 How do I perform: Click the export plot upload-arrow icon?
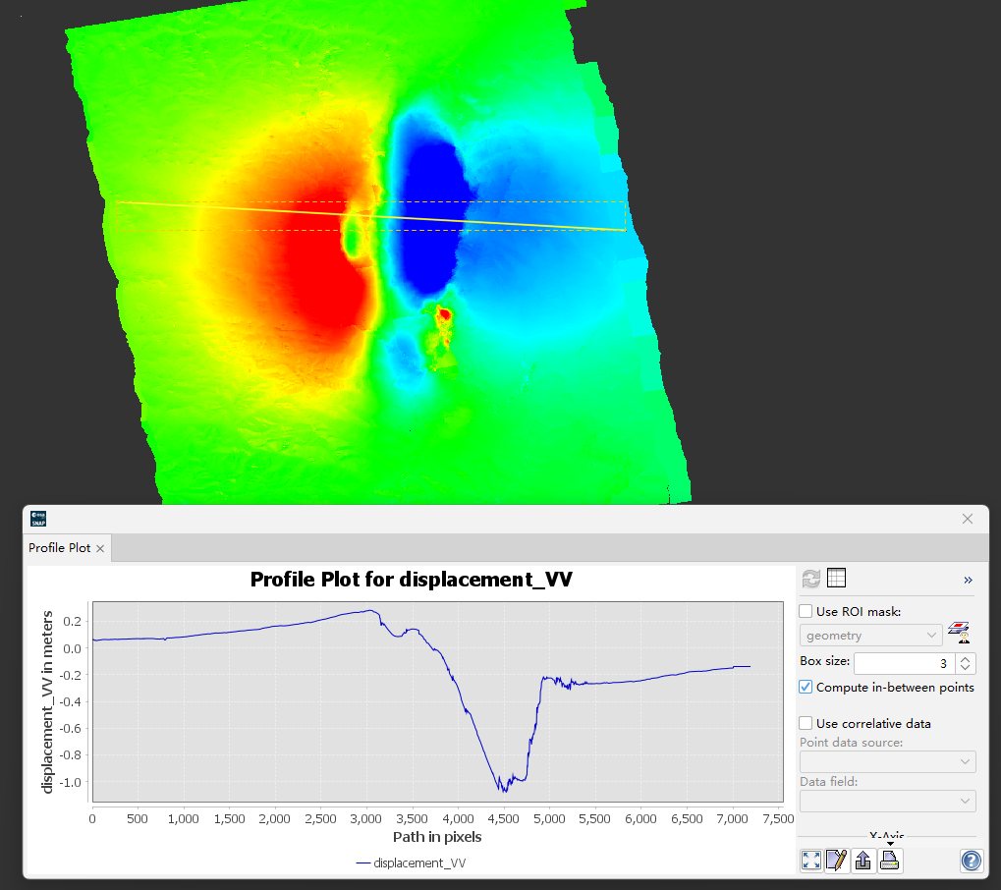pyautogui.click(x=863, y=860)
